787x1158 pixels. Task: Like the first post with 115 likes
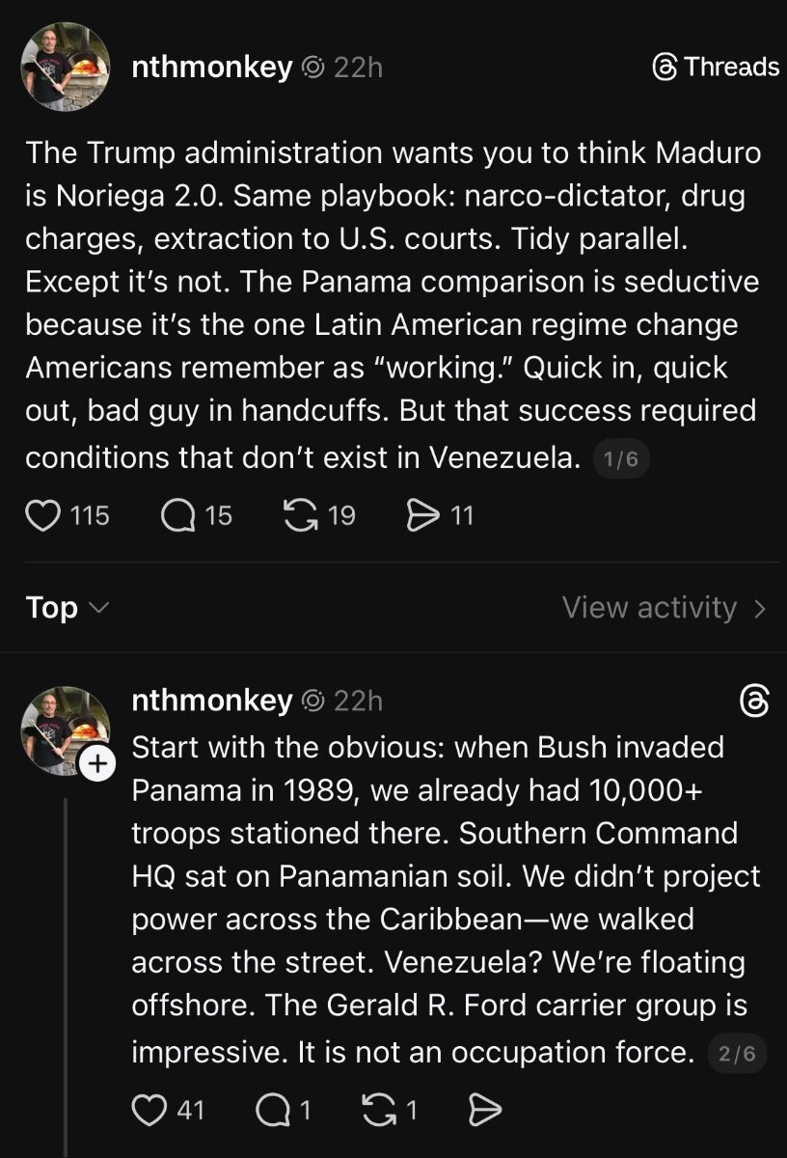[42, 516]
